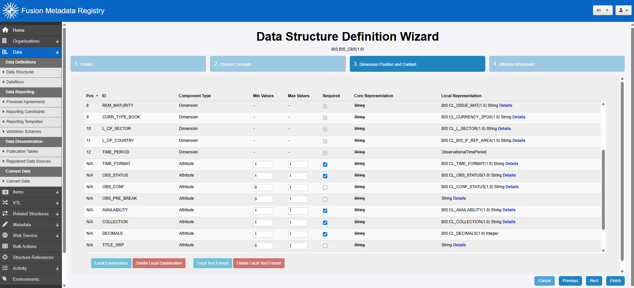The width and height of the screenshot is (634, 288).
Task: Open Reporting Constraints in sidebar
Action: (x=31, y=112)
